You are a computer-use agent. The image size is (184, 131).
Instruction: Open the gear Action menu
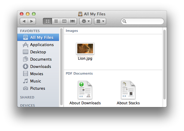pyautogui.click(x=85, y=21)
